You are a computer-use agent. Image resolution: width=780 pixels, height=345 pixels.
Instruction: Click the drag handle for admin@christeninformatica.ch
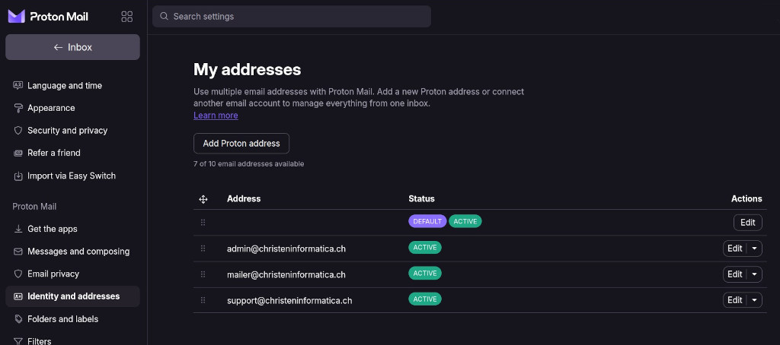(203, 248)
